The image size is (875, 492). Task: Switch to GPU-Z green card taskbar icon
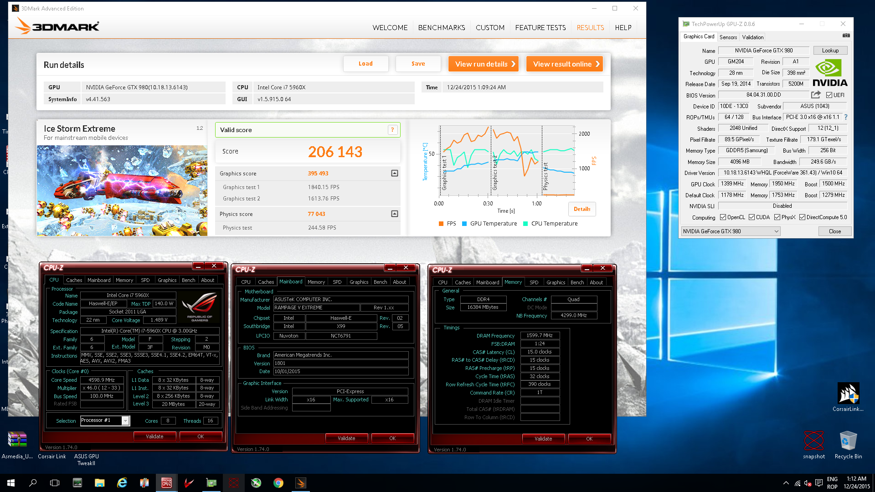coord(211,483)
